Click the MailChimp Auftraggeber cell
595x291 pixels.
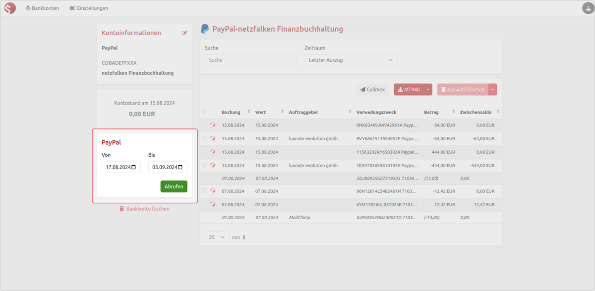pyautogui.click(x=299, y=217)
